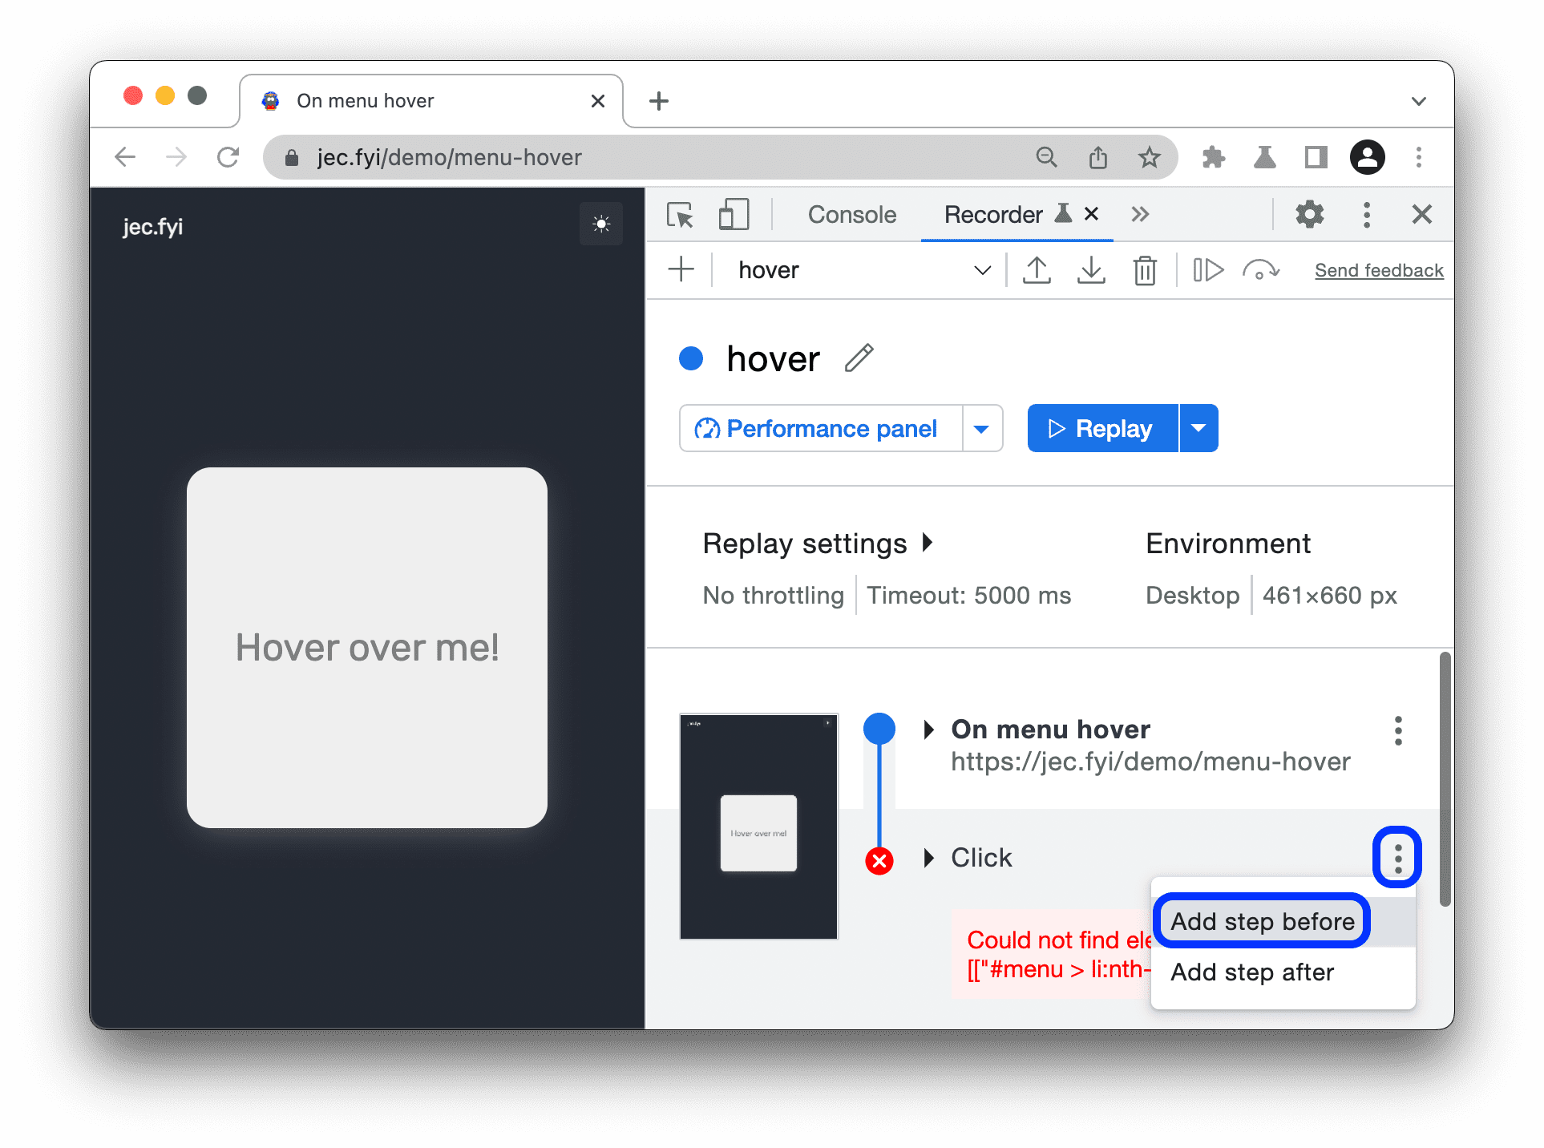
Task: Click the hover recording thumbnail
Action: (759, 825)
